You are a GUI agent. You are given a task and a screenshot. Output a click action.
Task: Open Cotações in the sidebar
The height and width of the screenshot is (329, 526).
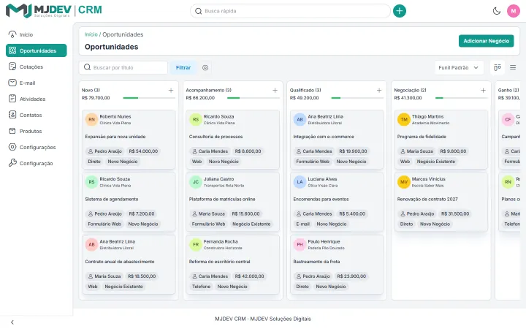pyautogui.click(x=37, y=67)
